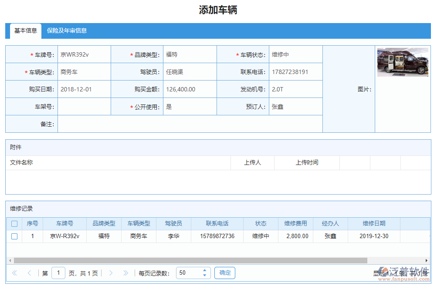Tick the select-all checkbox in repair table header
The image size is (434, 286).
[14, 224]
